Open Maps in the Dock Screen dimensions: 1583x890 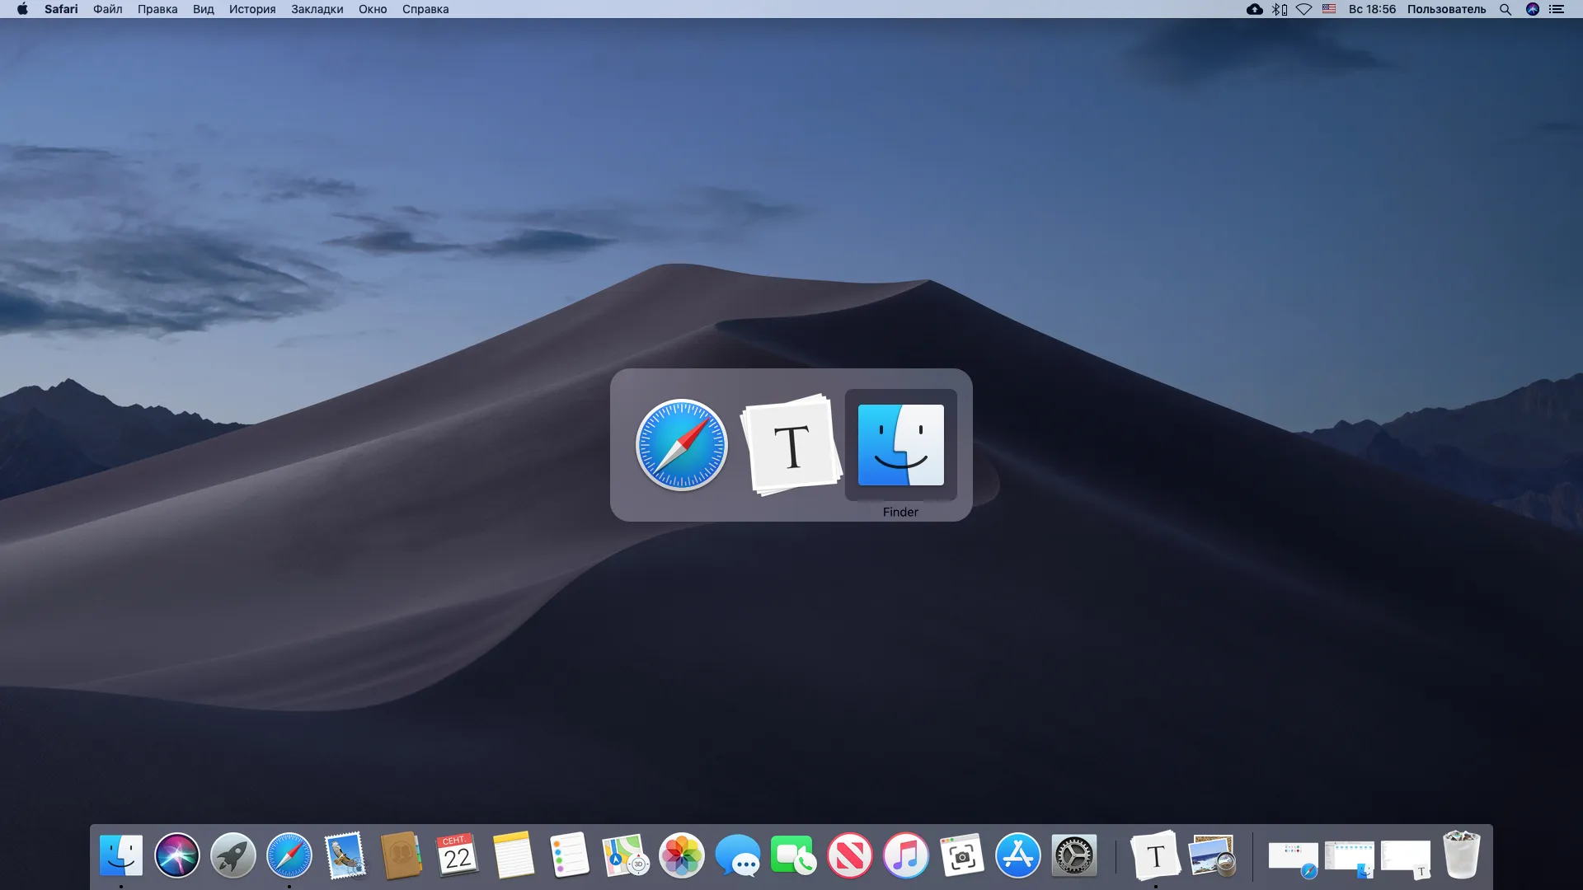[626, 855]
